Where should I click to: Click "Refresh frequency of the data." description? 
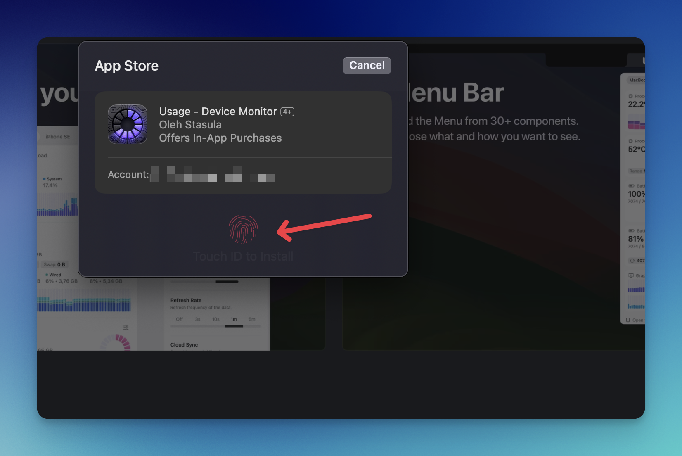tap(201, 307)
